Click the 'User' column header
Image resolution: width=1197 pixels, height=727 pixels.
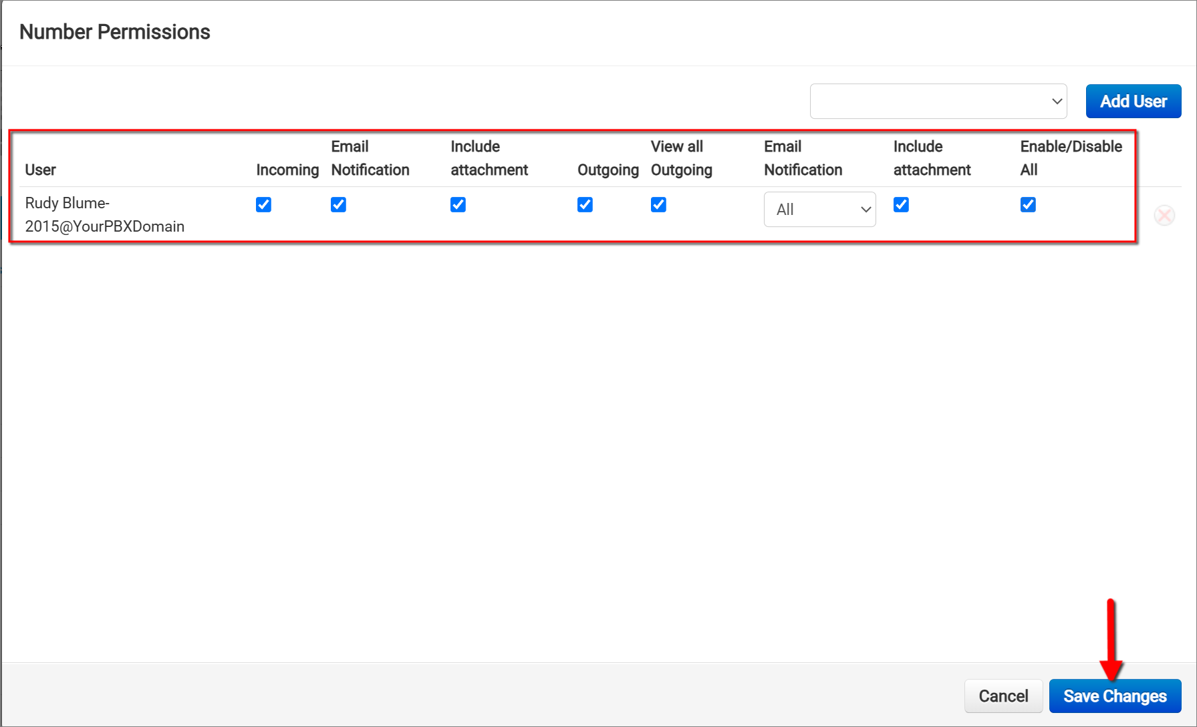(x=40, y=170)
